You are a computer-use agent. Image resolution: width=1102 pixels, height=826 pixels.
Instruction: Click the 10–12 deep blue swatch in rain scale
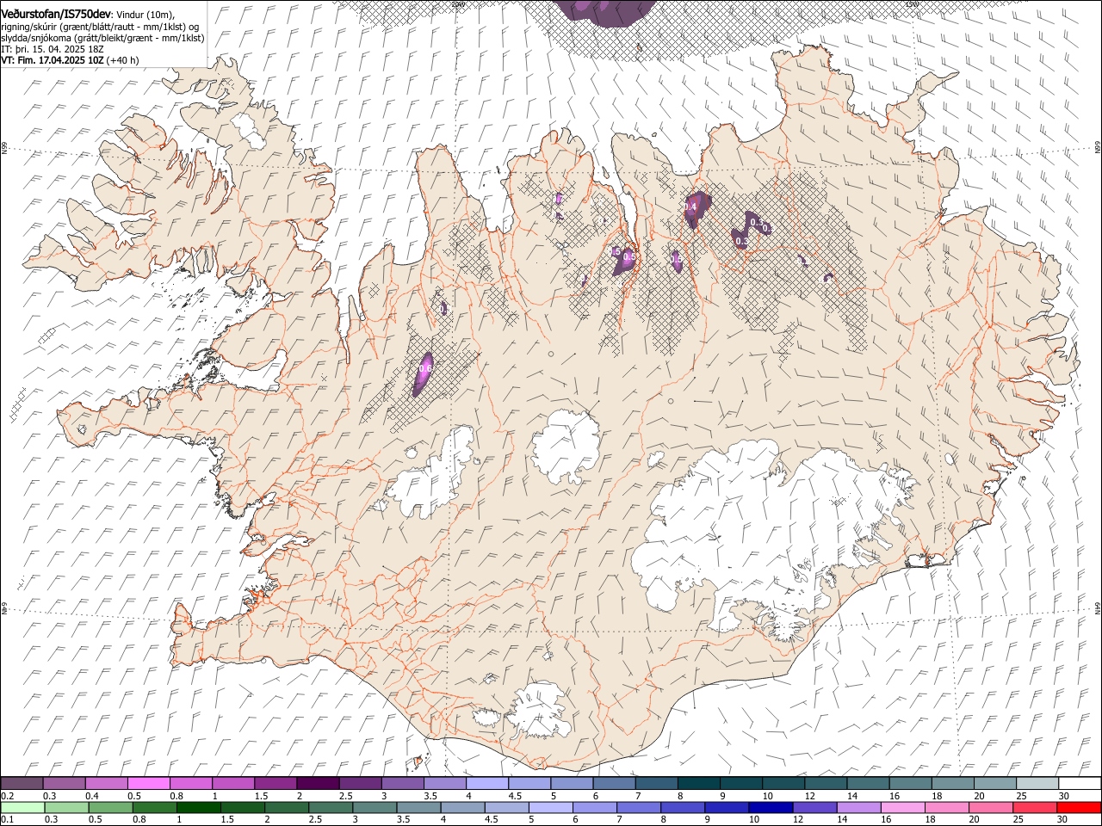(771, 808)
